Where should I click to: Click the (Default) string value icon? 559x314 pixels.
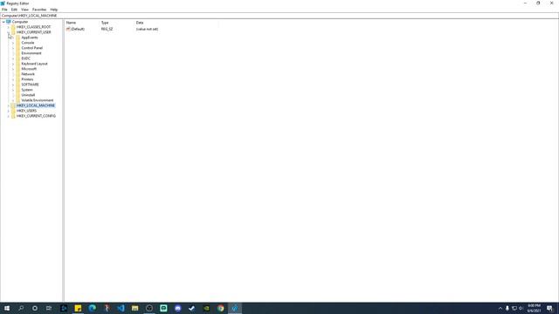pos(68,29)
